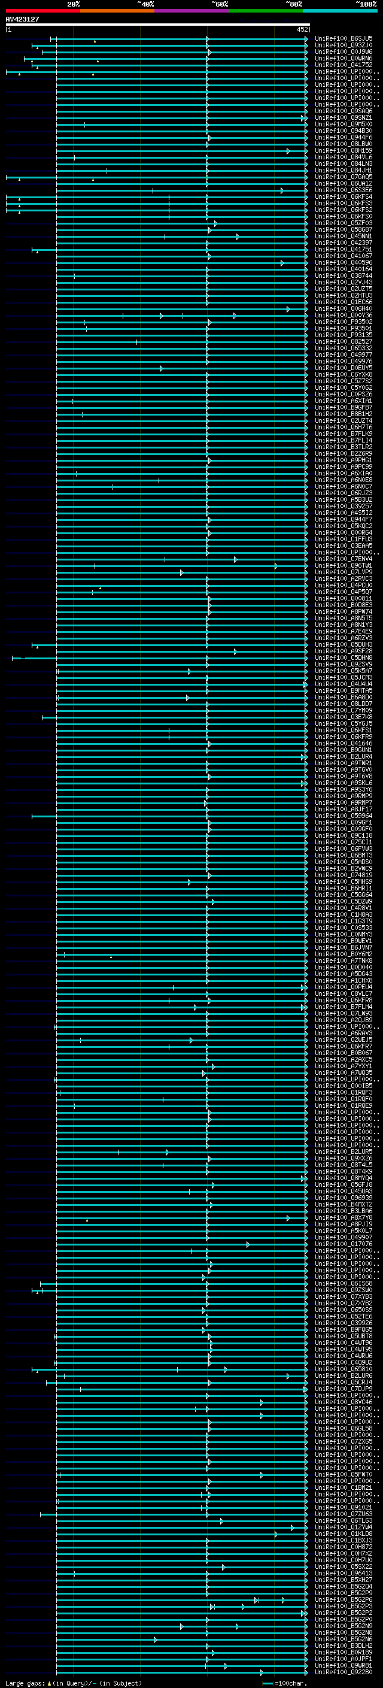Viewport: 383px width, 1688px height.
Task: Open hit UniRef100_Q0J9W6
Action: coord(344,51)
